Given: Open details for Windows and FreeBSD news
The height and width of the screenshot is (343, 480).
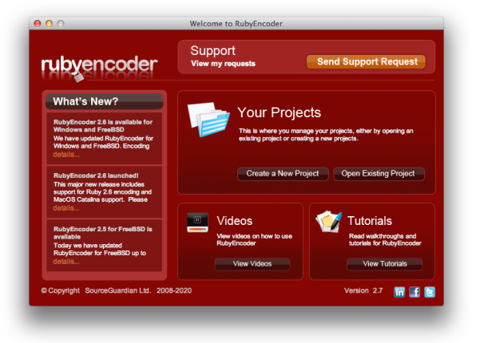Looking at the screenshot, I should (66, 155).
